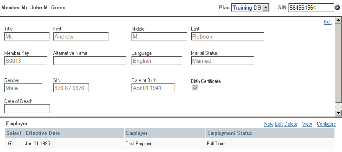
Task: Click the blue go arrow beside SIN
Action: click(x=337, y=8)
